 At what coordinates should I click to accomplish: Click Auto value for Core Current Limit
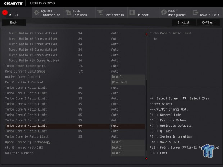(115, 71)
